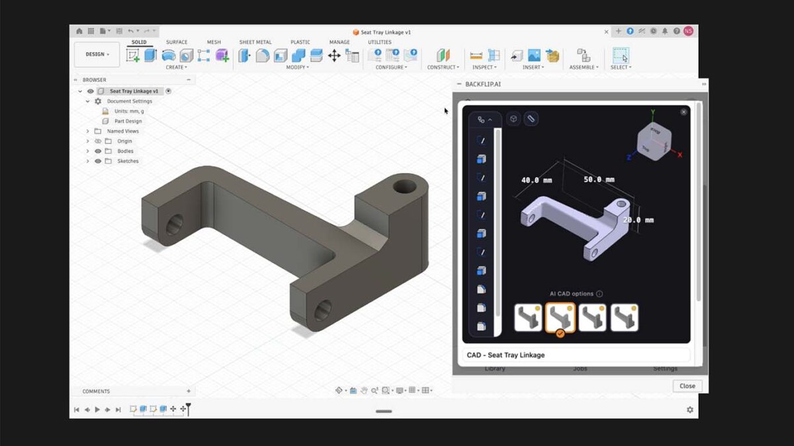
Task: Open the Help question mark icon
Action: coord(676,31)
